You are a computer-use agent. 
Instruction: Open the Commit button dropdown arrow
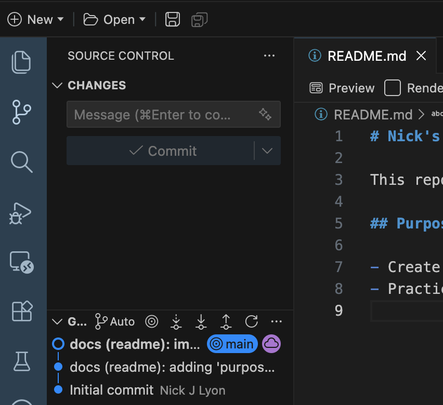pos(267,151)
